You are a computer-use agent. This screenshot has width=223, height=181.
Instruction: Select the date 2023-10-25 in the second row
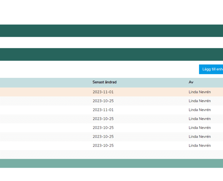point(103,101)
